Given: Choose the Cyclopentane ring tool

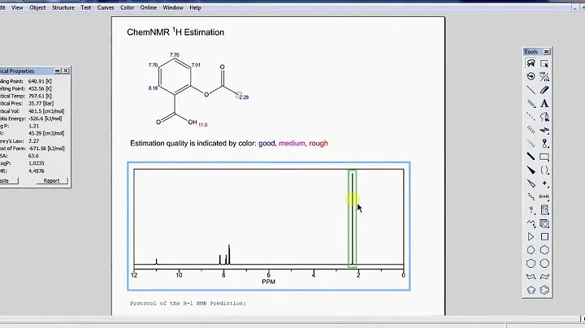Looking at the screenshot, I should point(531,250).
